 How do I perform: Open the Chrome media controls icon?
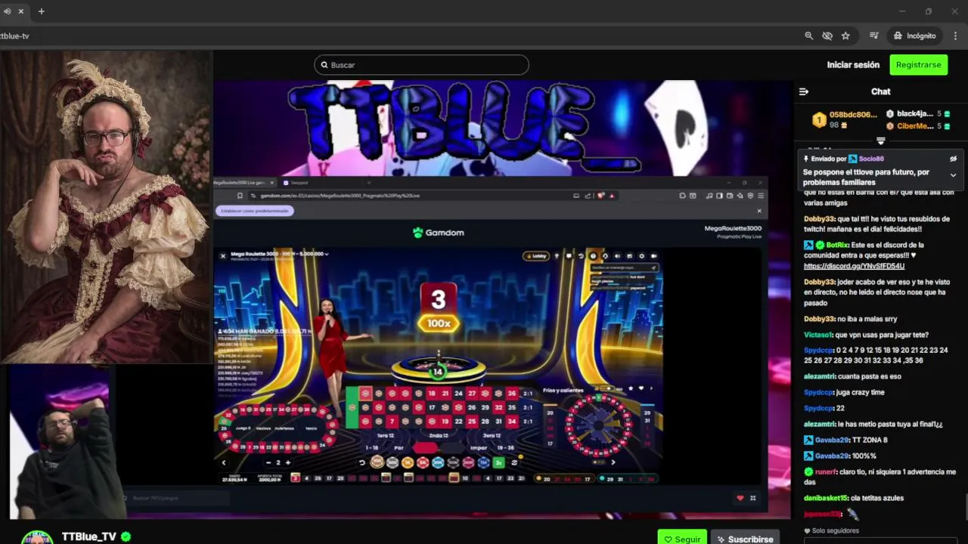coord(873,36)
